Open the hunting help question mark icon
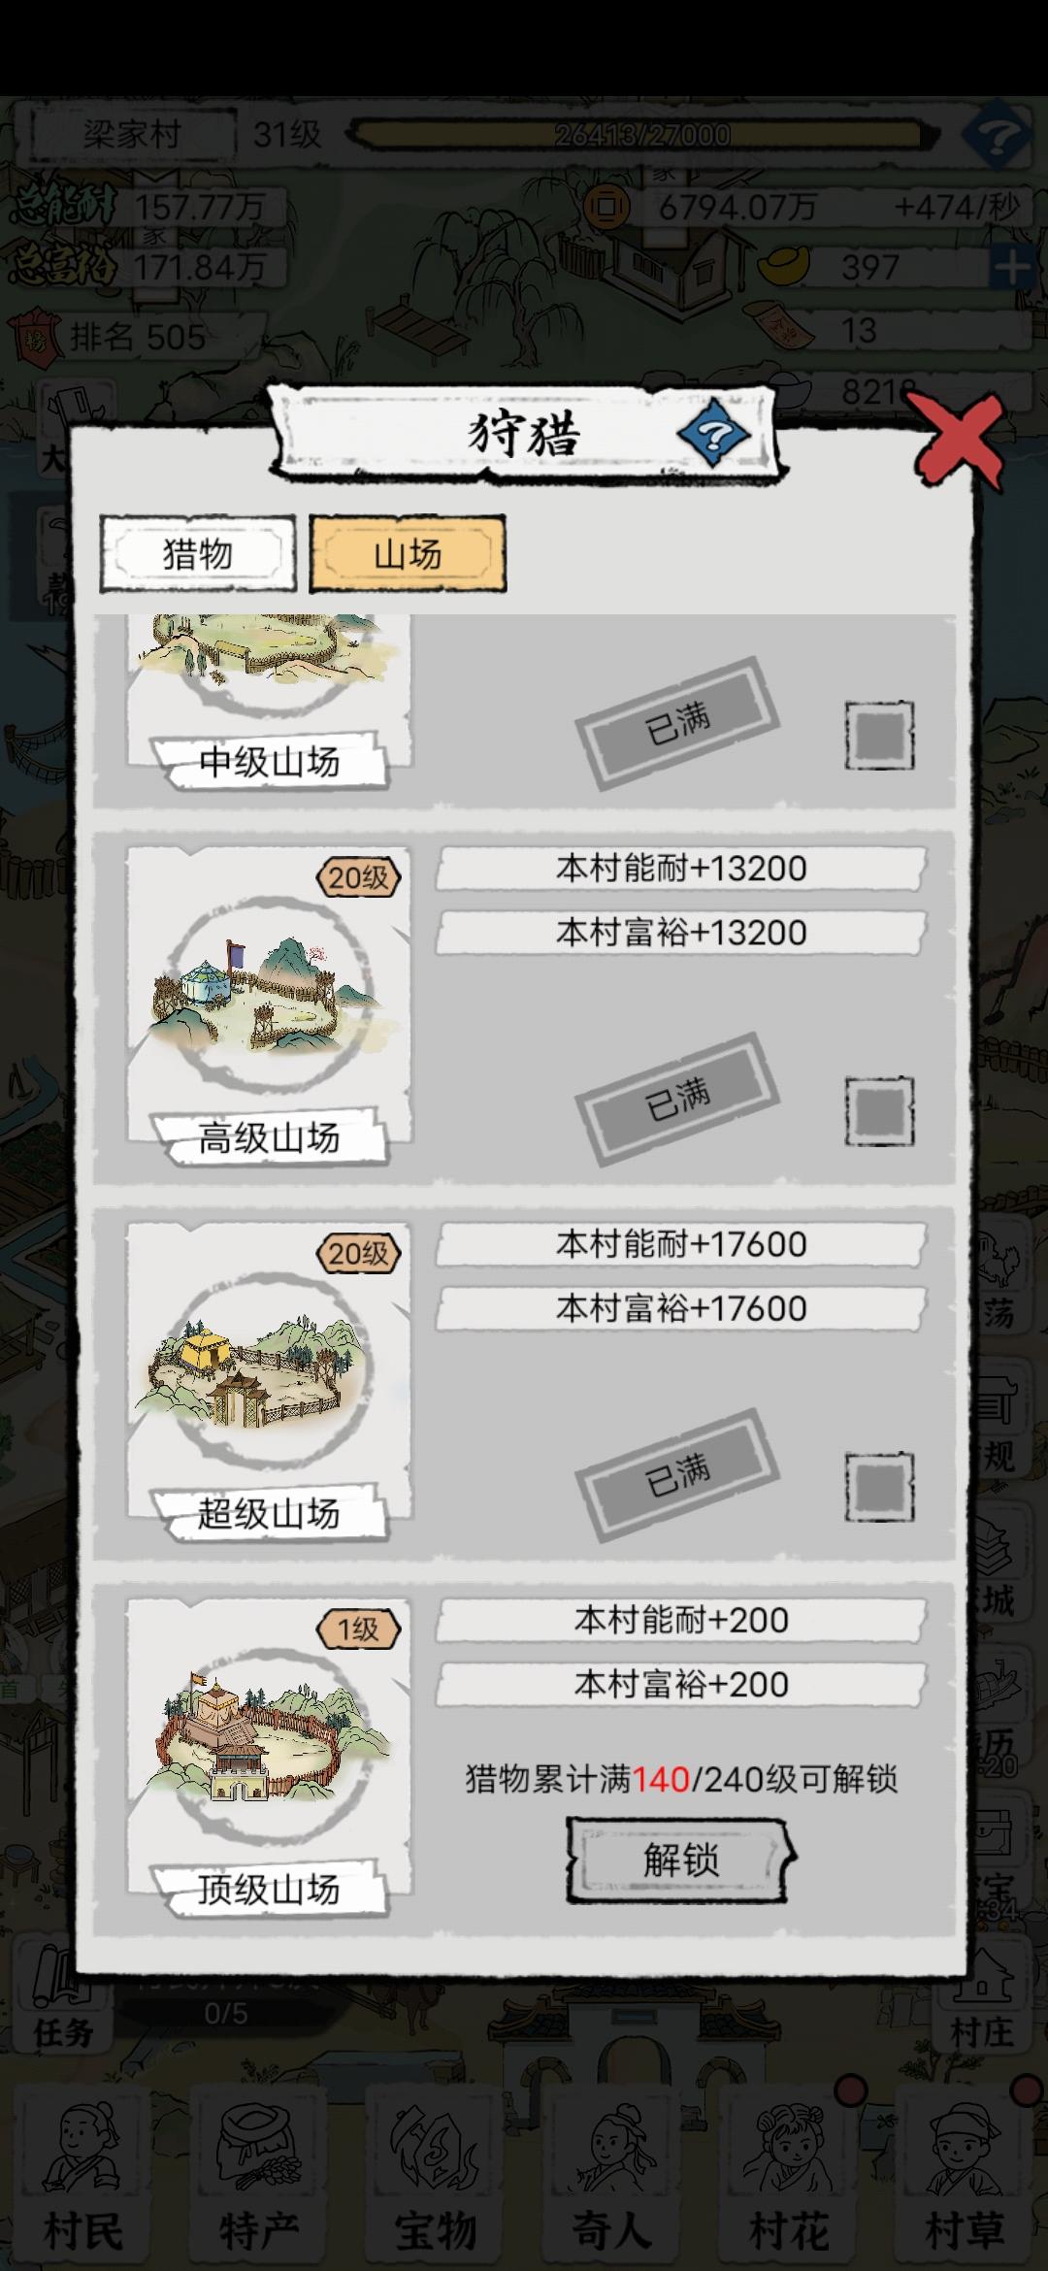The image size is (1048, 2271). (x=714, y=434)
